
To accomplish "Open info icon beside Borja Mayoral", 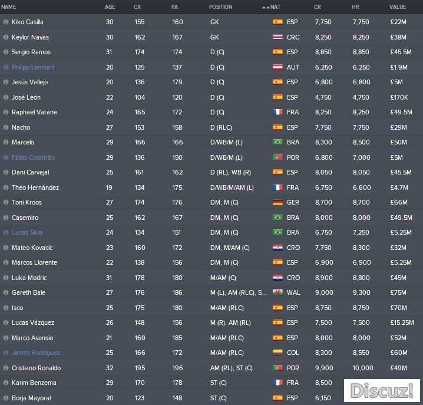I will (x=6, y=398).
